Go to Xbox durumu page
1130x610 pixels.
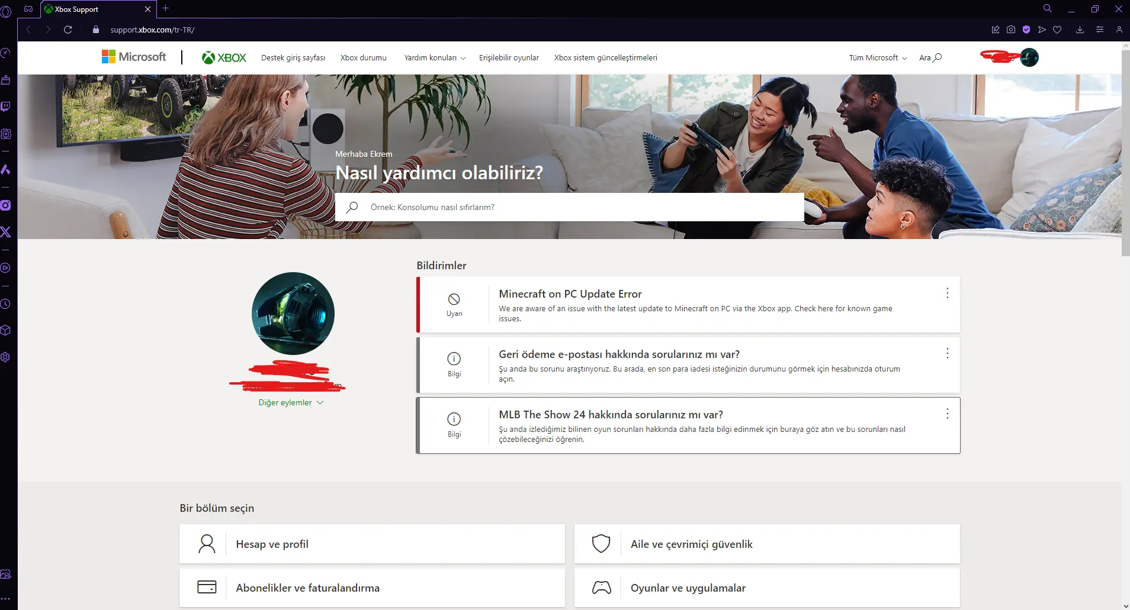pos(363,58)
